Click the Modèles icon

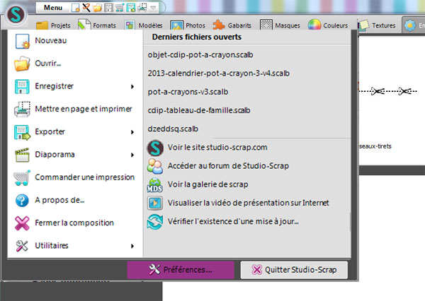(x=130, y=25)
